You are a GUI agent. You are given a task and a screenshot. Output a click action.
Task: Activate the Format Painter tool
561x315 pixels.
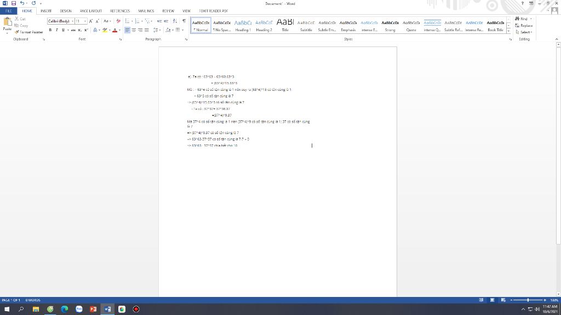[28, 32]
